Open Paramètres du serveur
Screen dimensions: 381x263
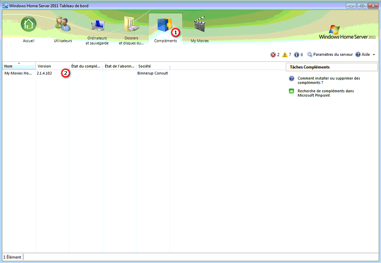click(x=333, y=55)
